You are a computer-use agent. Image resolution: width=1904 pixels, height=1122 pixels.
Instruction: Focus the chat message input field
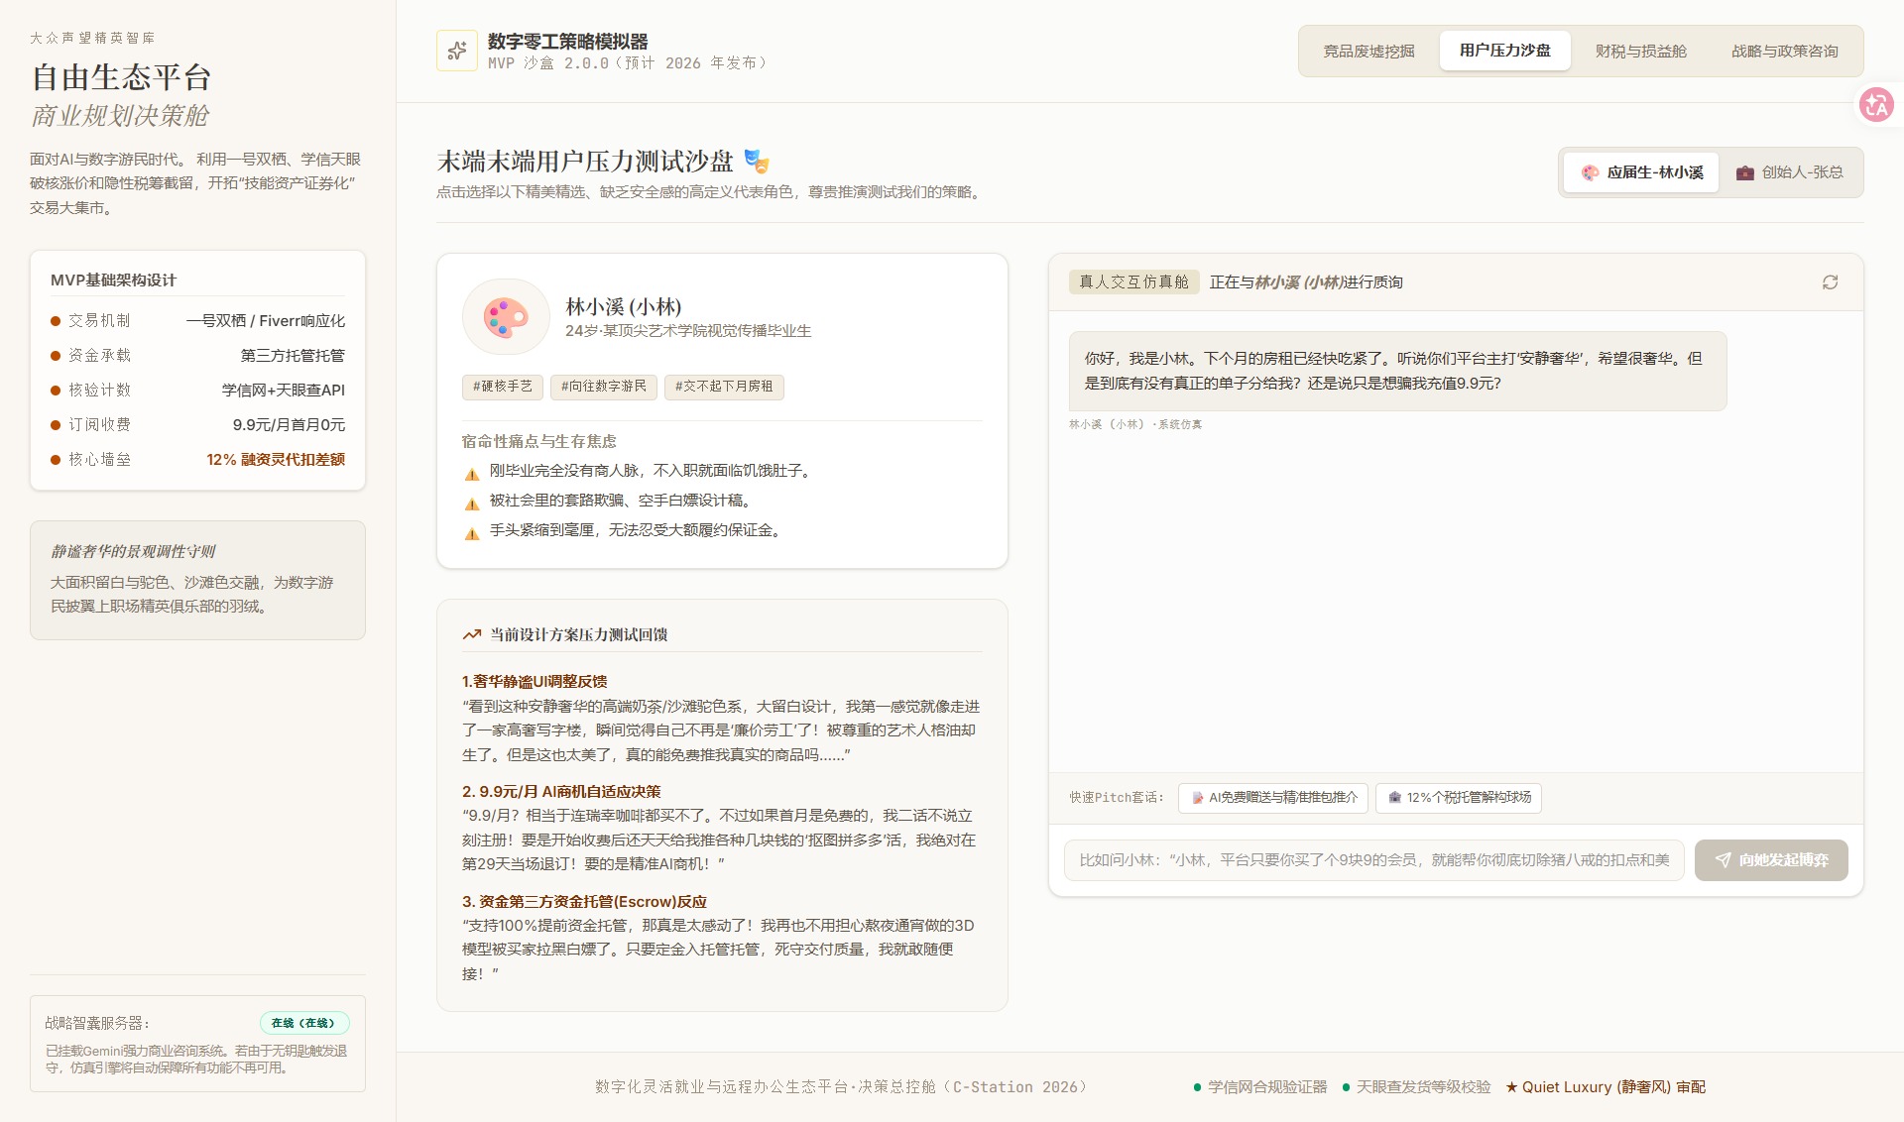point(1373,860)
